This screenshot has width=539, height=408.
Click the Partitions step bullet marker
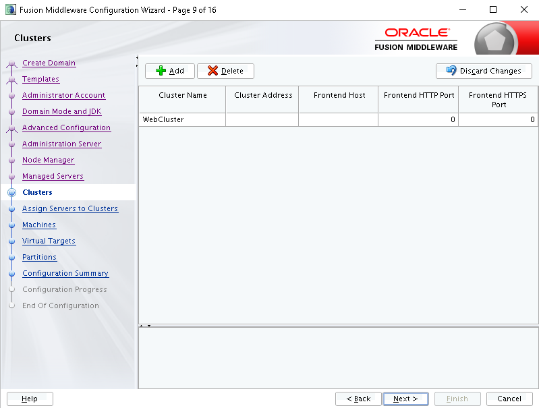tap(11, 258)
